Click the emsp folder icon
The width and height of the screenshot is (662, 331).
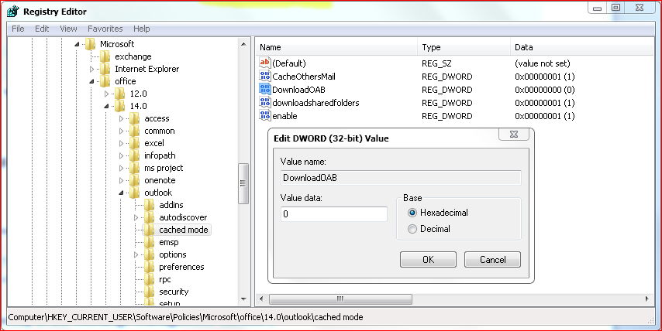coord(150,242)
